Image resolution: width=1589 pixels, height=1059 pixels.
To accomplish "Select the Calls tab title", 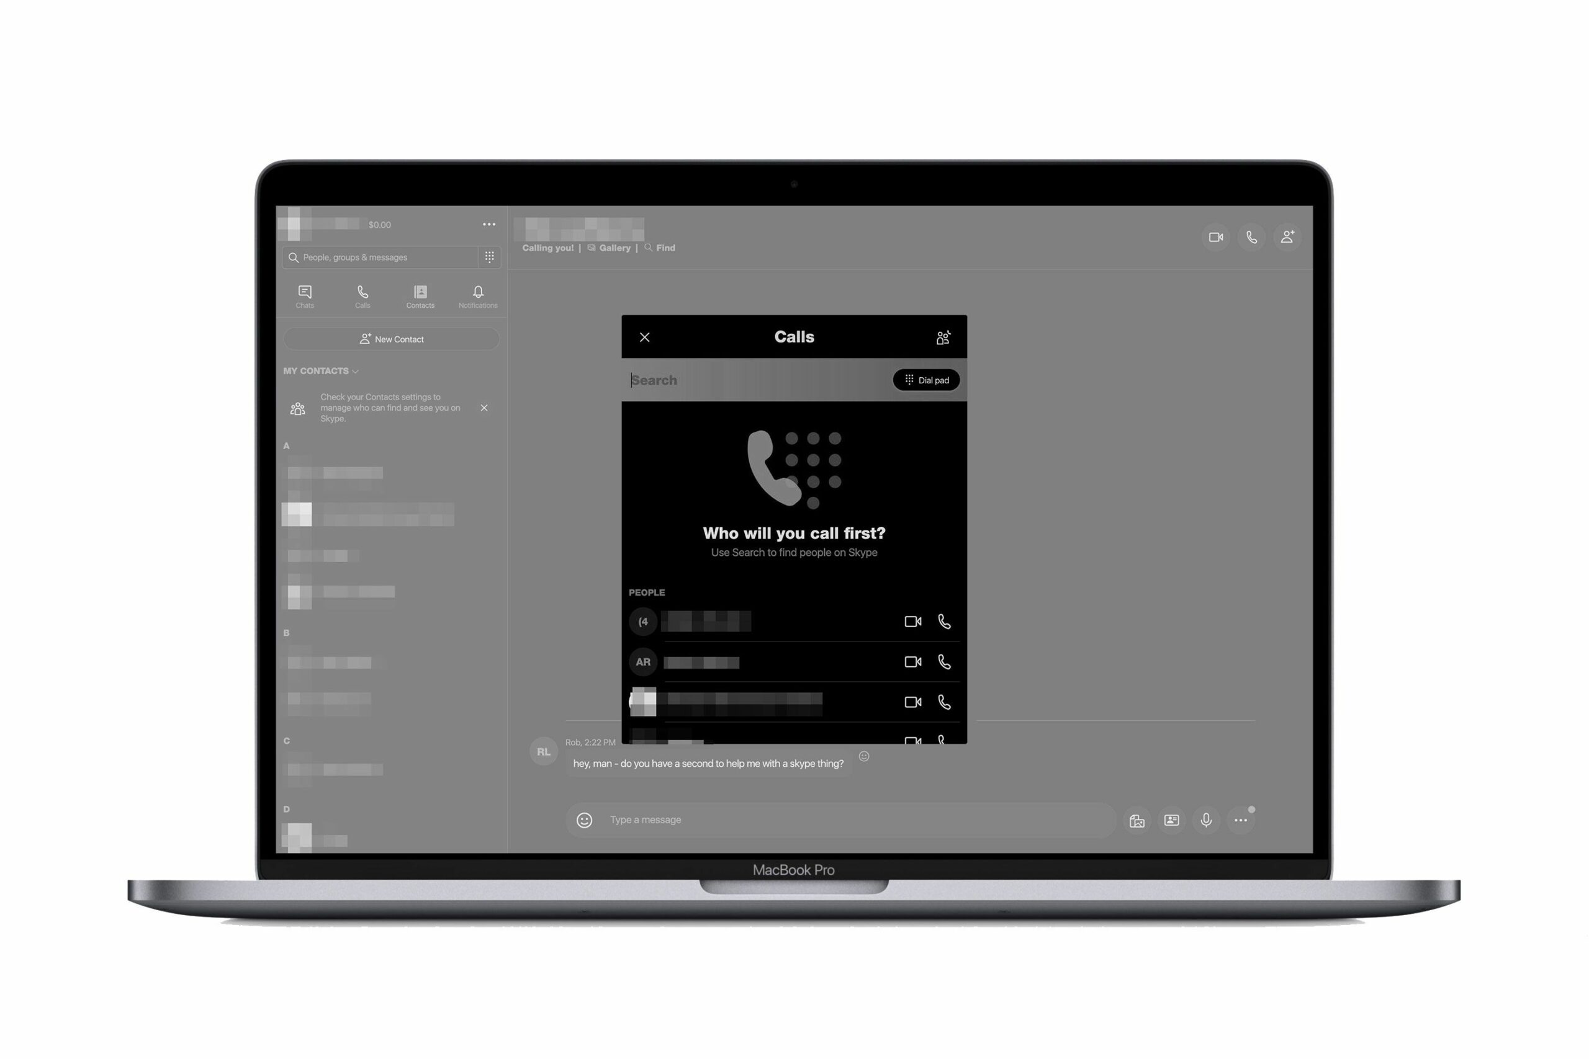I will tap(794, 337).
